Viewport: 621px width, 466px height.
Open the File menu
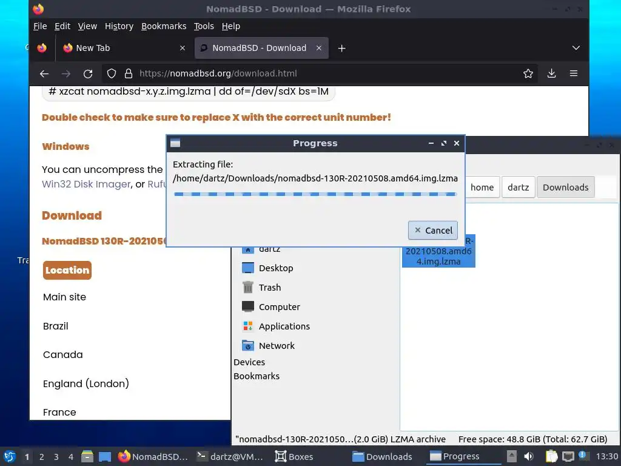[40, 26]
